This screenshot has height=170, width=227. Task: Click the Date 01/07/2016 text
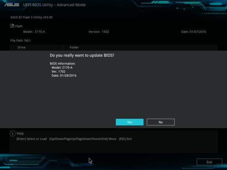pyautogui.click(x=194, y=32)
